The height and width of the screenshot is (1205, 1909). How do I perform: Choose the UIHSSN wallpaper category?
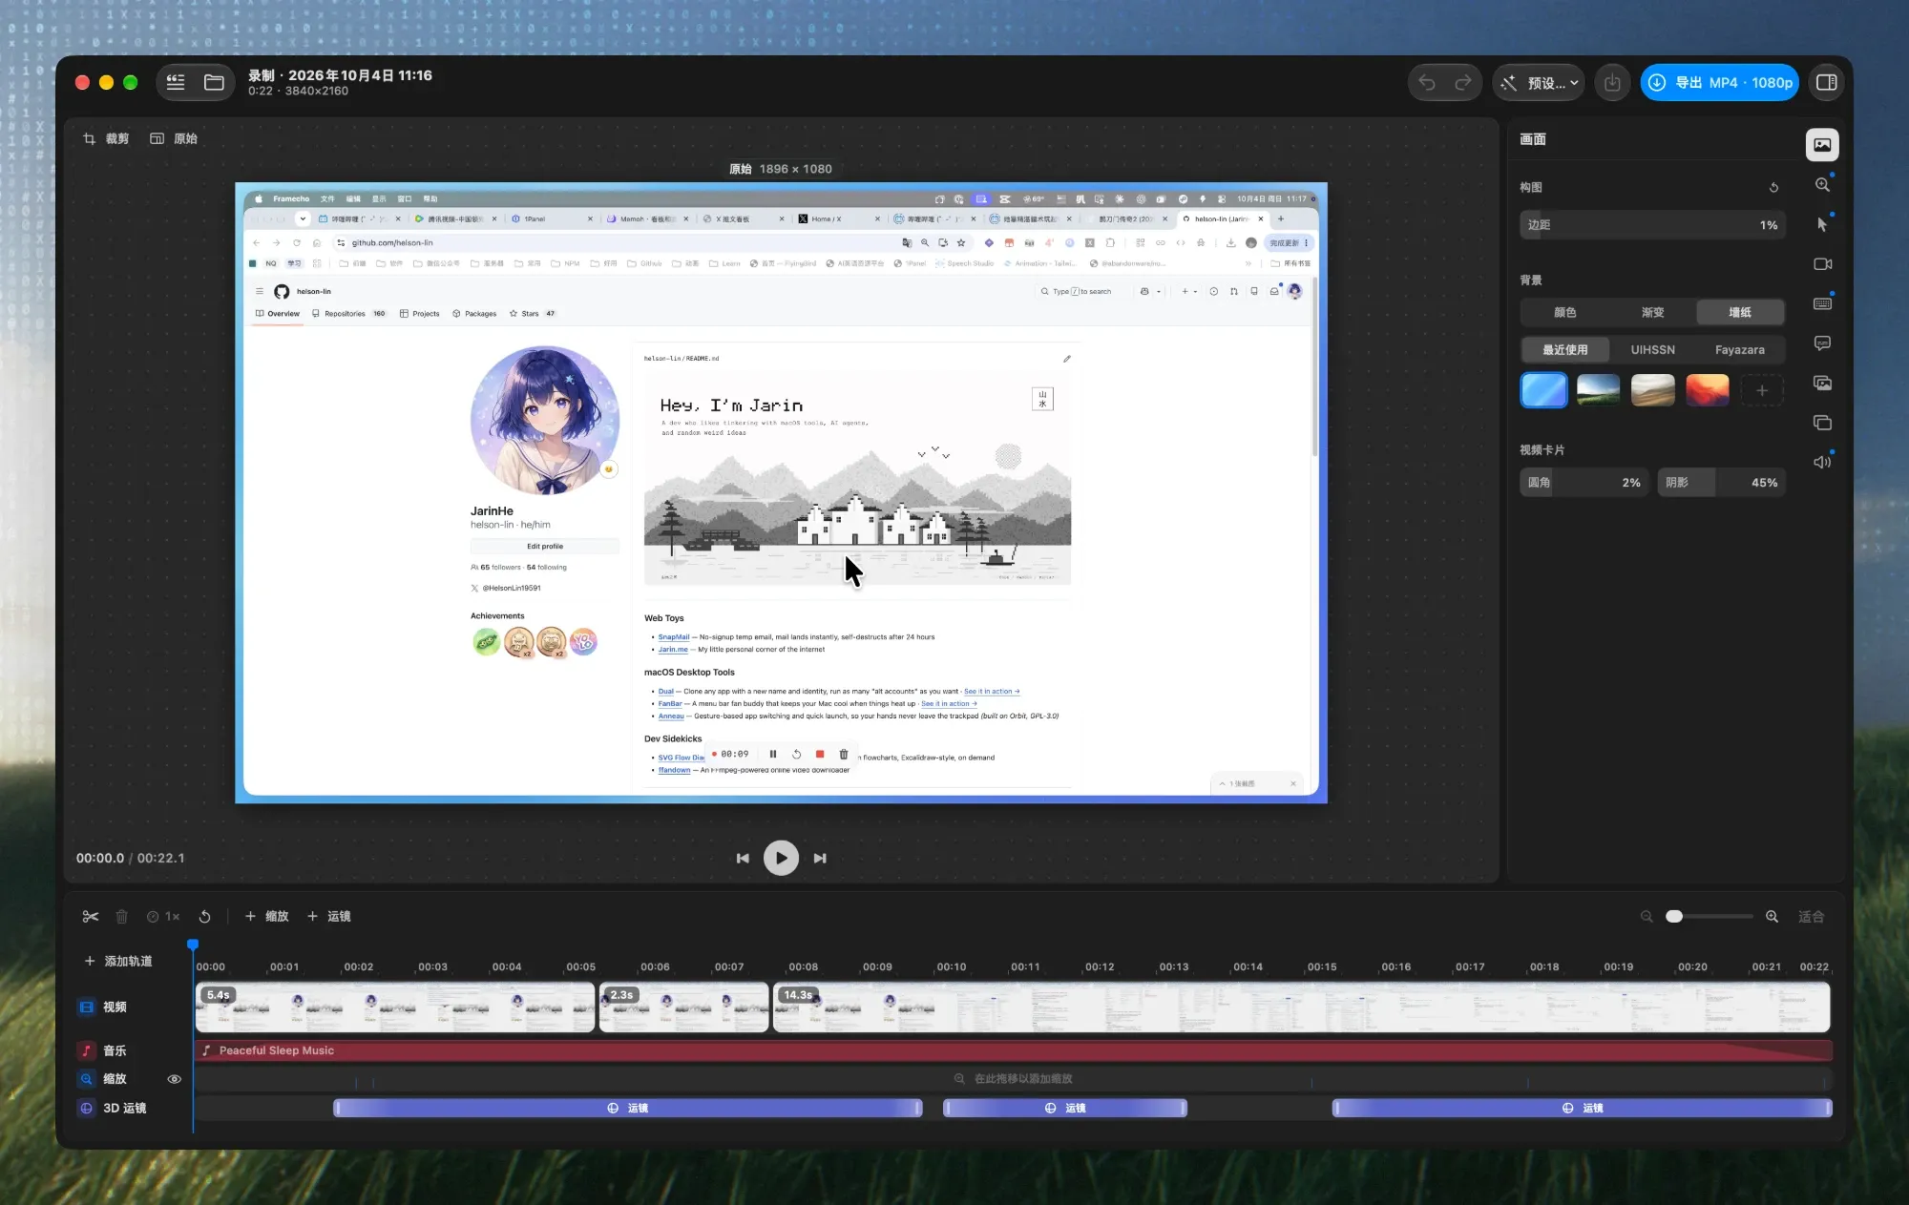tap(1652, 350)
